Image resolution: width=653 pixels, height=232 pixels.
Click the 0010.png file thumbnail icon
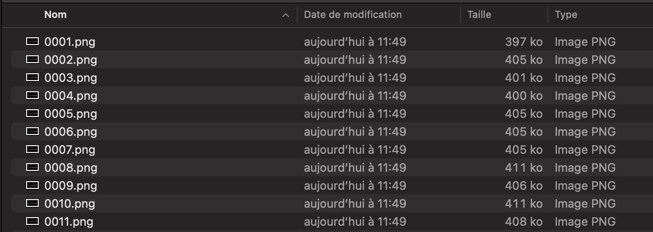click(32, 204)
